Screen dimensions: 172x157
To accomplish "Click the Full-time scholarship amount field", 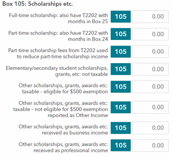I will tap(150, 17).
